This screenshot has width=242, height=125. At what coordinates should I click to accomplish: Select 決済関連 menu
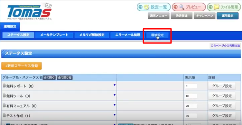pos(181,16)
